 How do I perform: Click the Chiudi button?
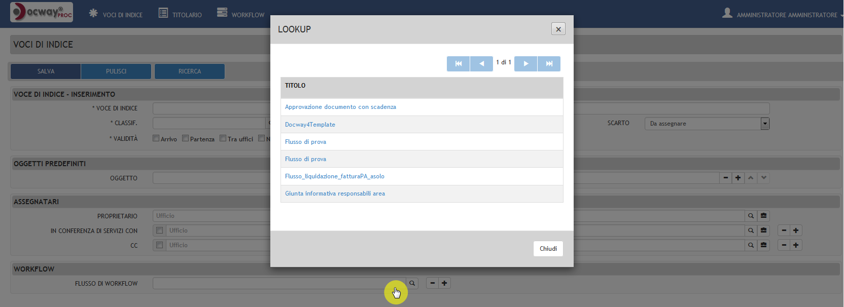click(x=548, y=249)
